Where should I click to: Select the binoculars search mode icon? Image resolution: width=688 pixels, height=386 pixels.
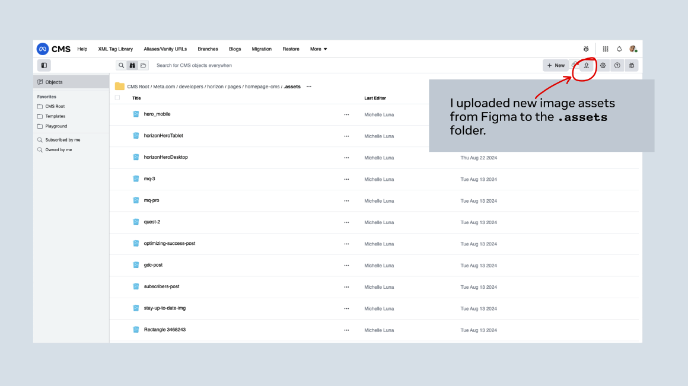[x=132, y=65]
